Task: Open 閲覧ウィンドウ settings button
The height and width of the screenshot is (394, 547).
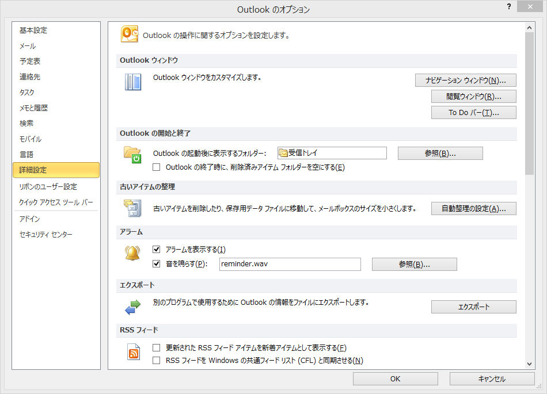Action: (473, 97)
